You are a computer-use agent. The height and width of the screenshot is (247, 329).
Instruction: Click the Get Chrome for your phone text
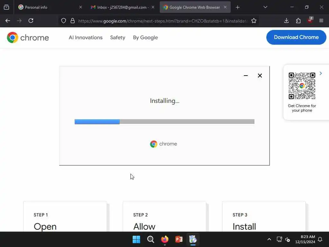point(302,108)
